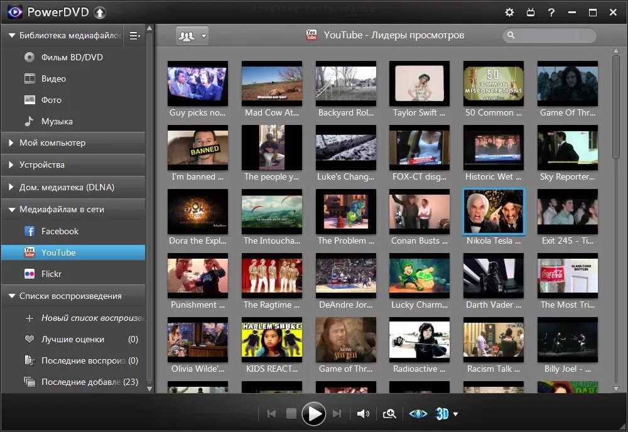Click the video grid vertical scrollbar
Screen dimensions: 628x432
coord(616,107)
